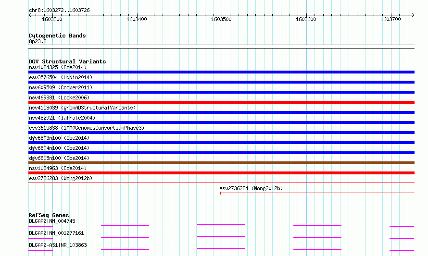Select the DLGAP2|NM_001277161 gene label
Viewport: 428px width, 256px height.
tap(56, 233)
